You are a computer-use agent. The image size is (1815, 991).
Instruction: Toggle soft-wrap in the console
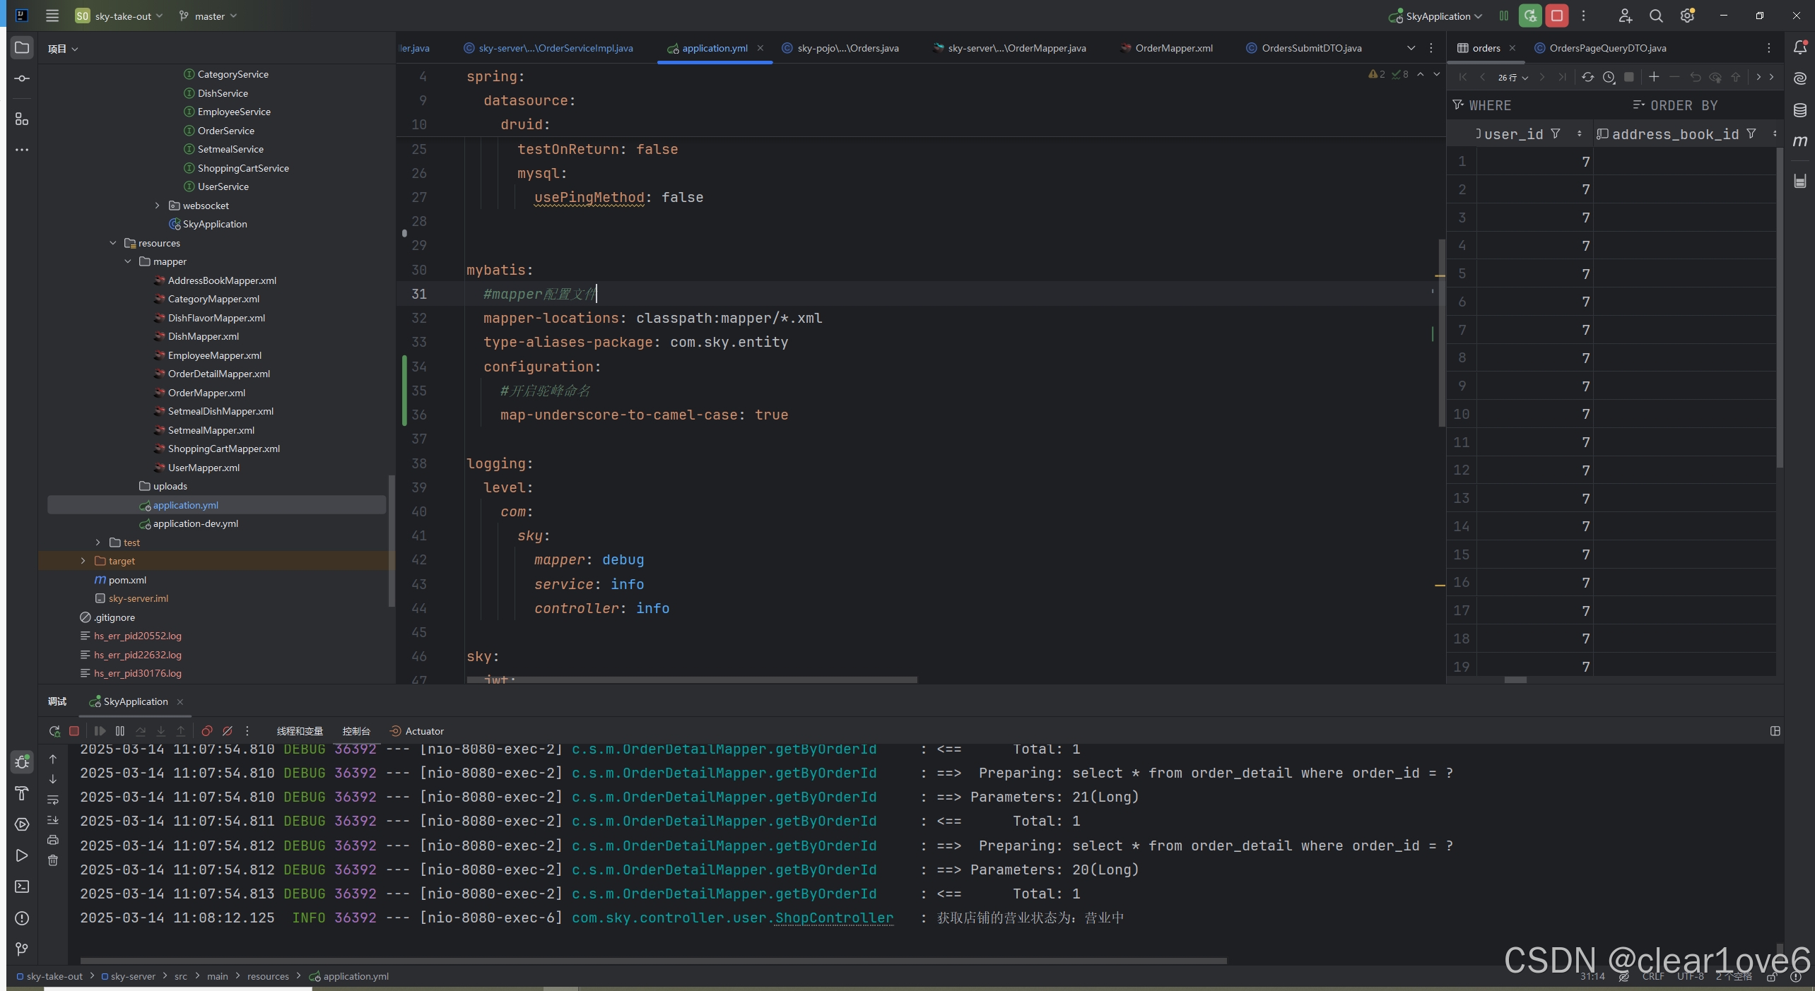[x=53, y=800]
